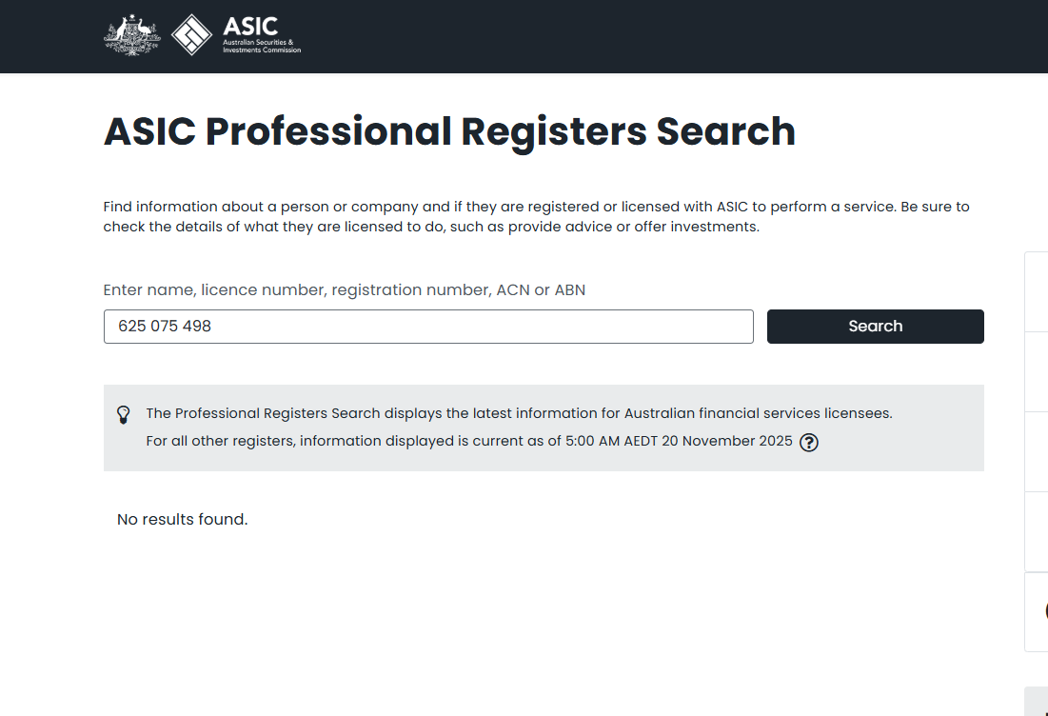Open the question mark help tooltip

[809, 442]
